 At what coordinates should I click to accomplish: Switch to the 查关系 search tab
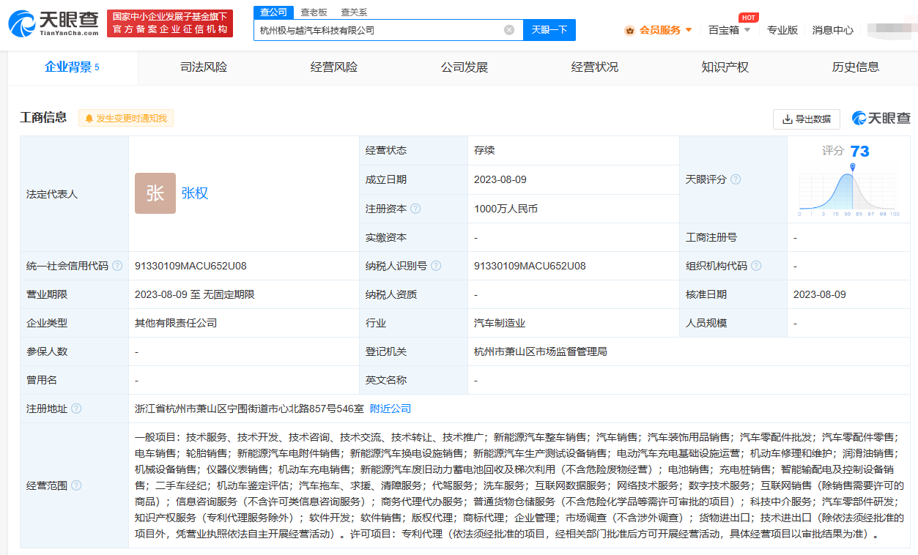[354, 12]
